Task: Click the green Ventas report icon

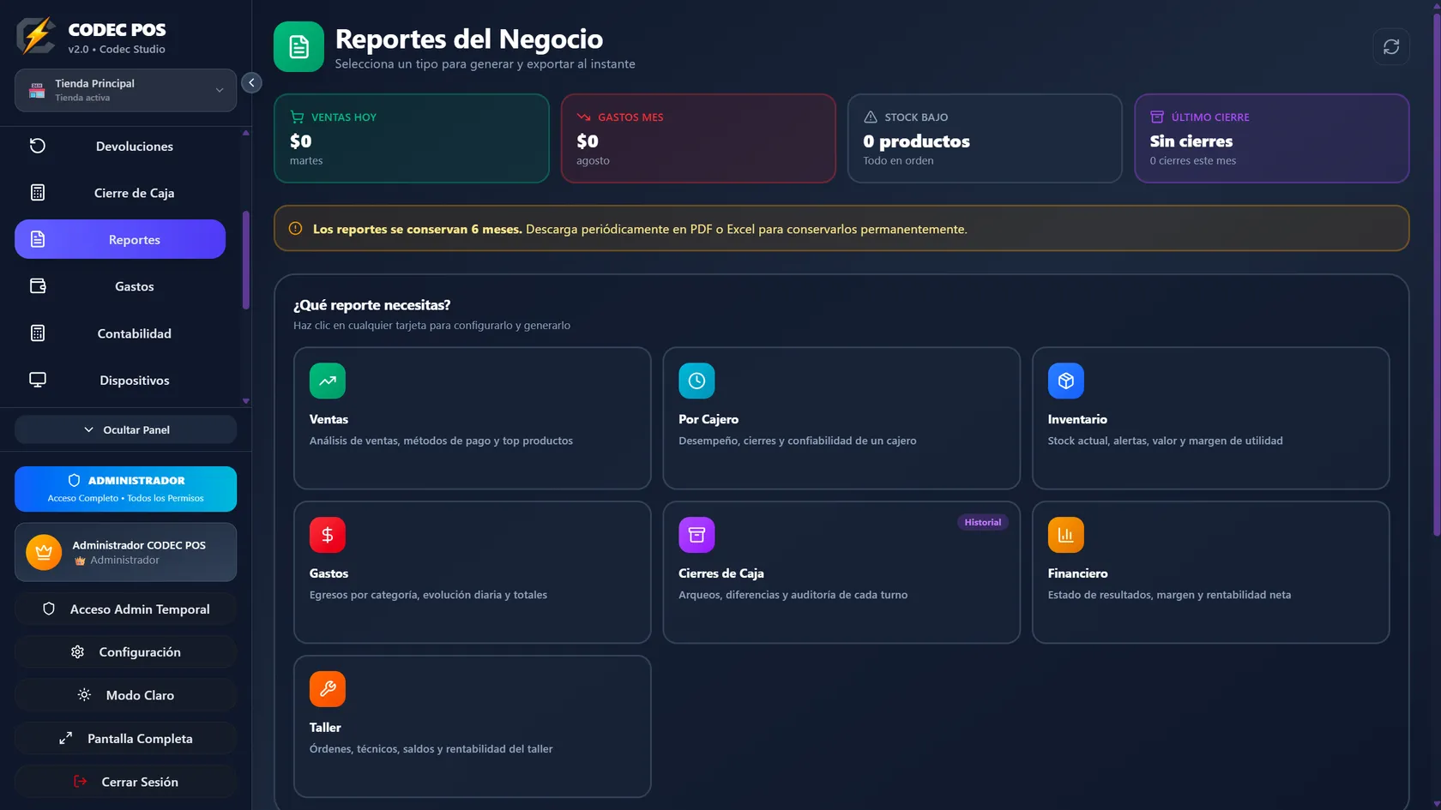Action: click(328, 381)
